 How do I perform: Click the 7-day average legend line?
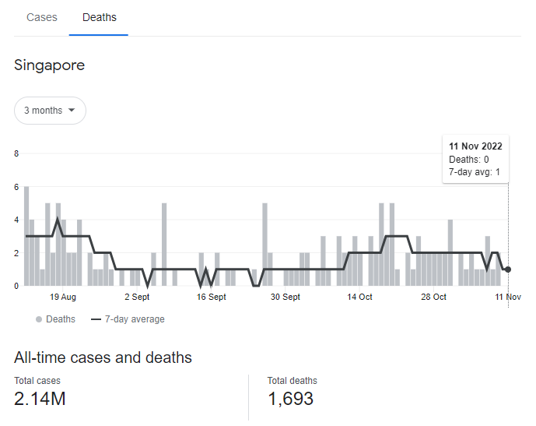[96, 319]
